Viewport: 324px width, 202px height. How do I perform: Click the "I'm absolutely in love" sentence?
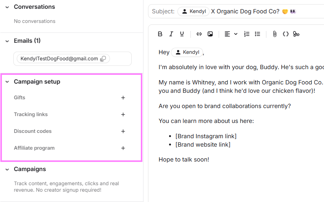pyautogui.click(x=241, y=67)
